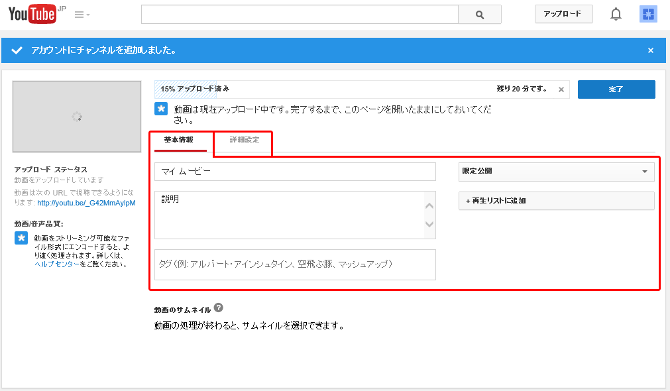Switch to the 詳細設定 tab

click(245, 140)
